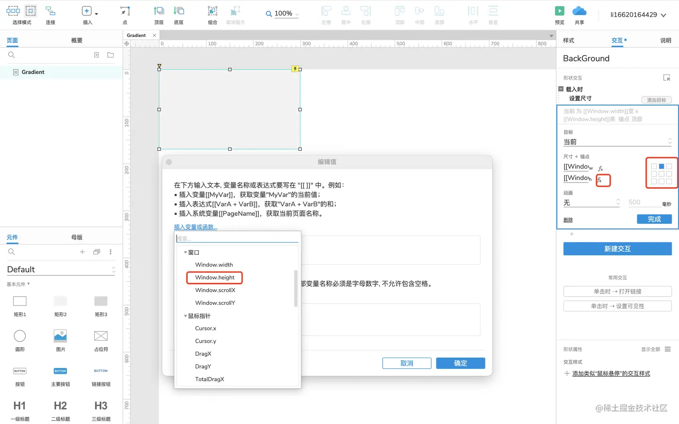679x424 pixels.
Task: Click the fx icon beside the height field
Action: tap(600, 180)
